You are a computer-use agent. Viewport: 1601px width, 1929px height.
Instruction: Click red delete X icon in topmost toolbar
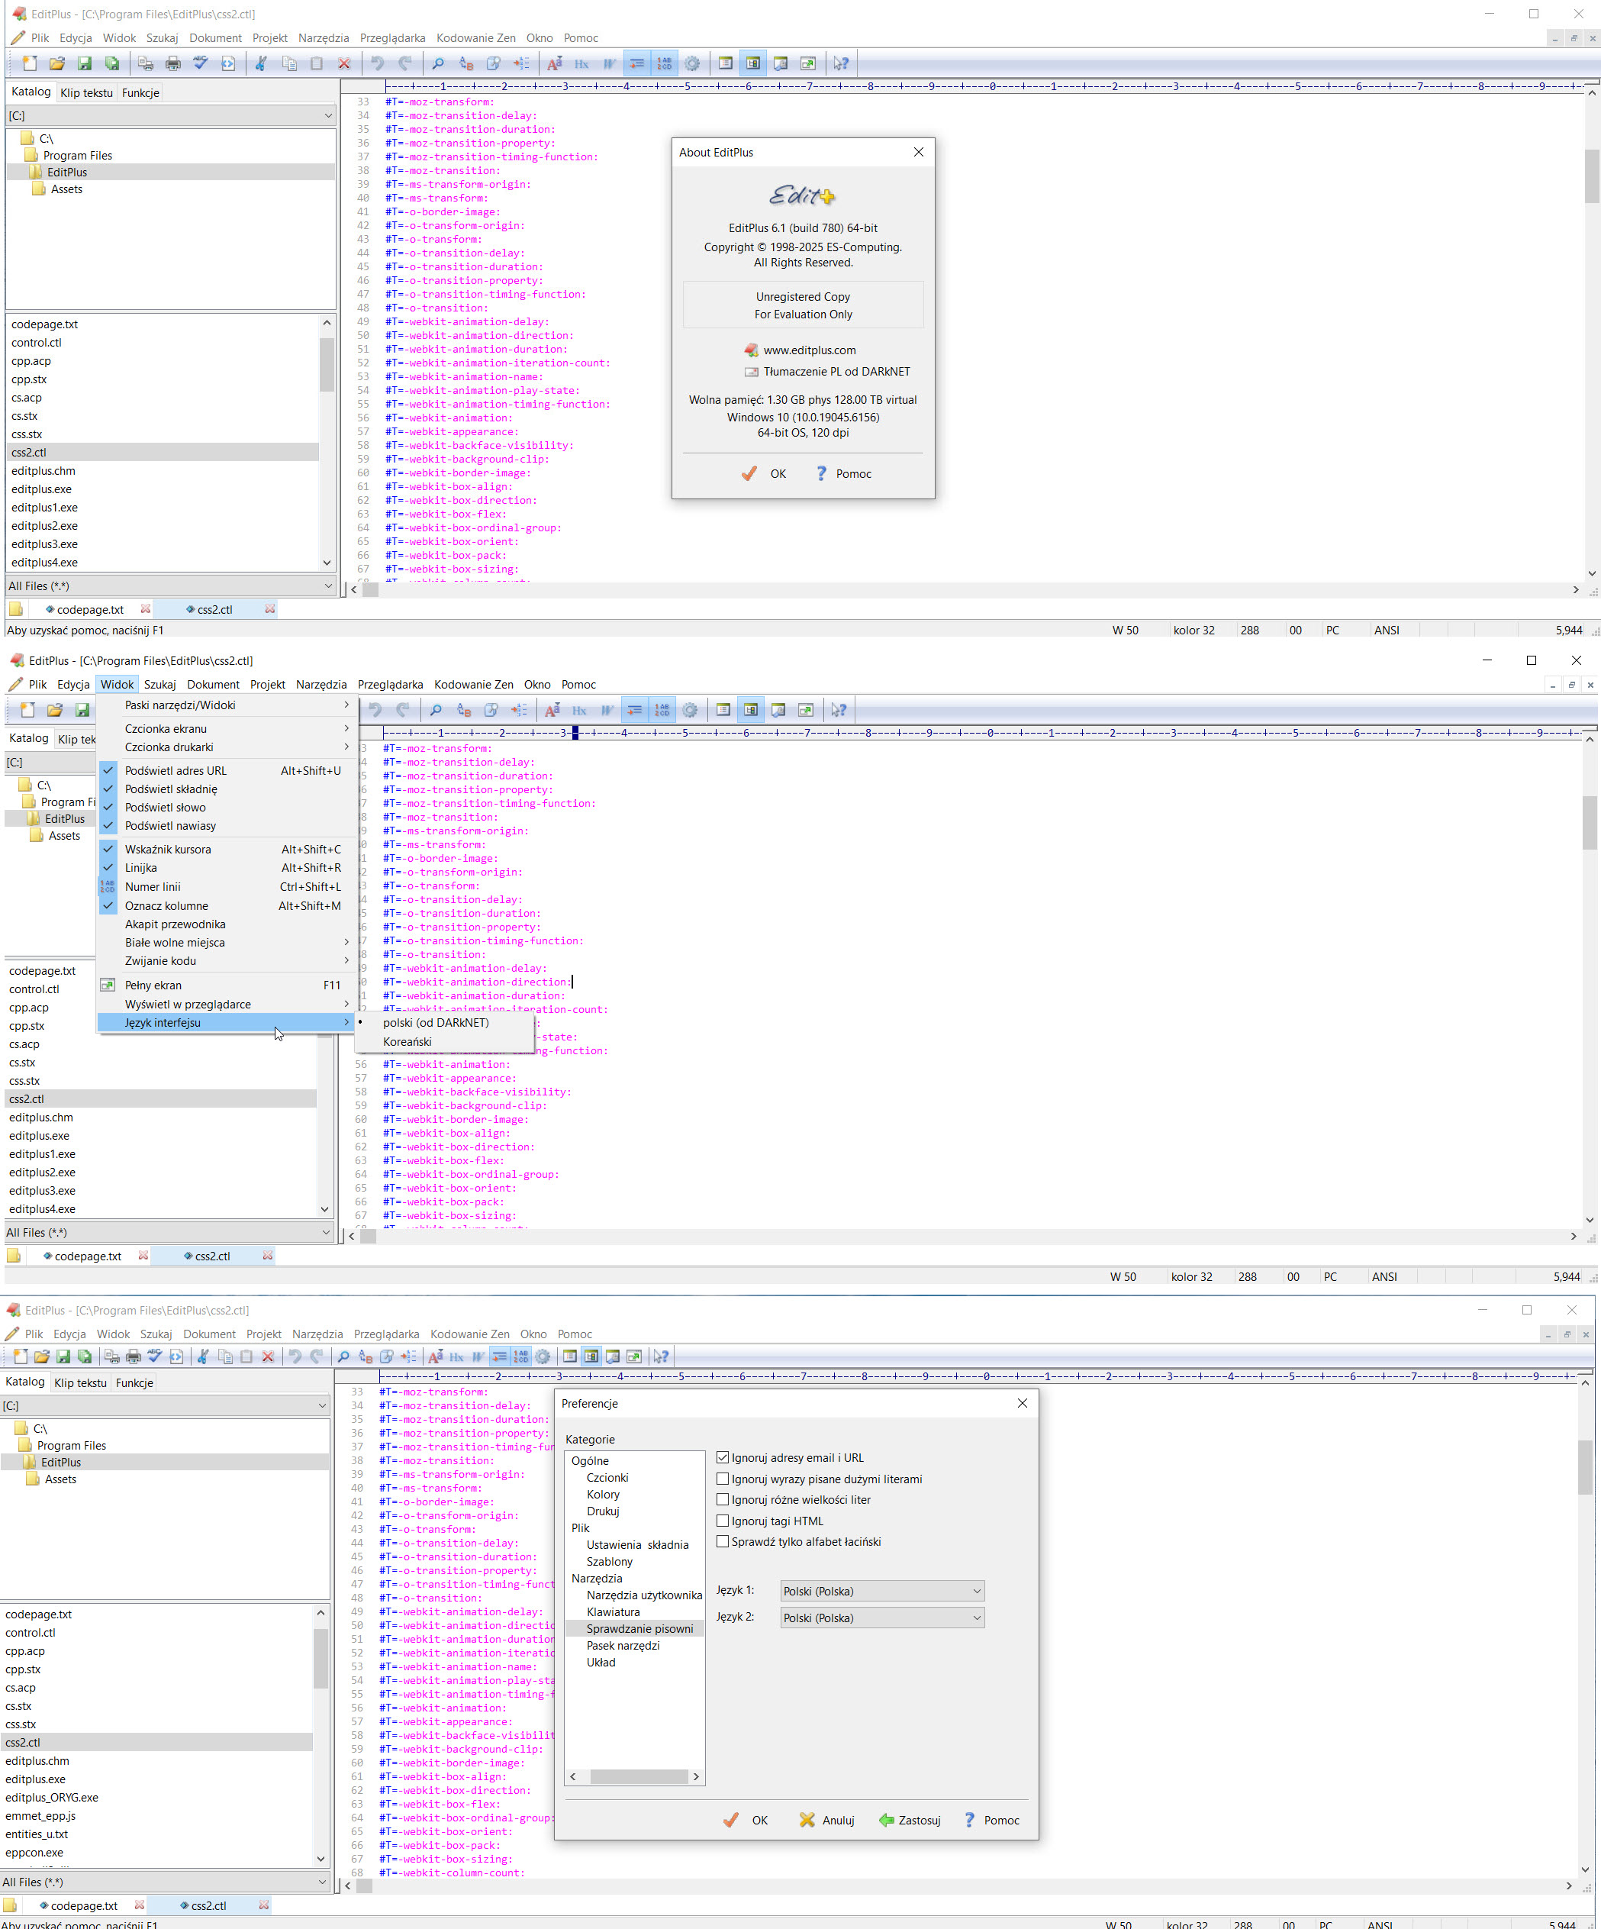point(344,63)
